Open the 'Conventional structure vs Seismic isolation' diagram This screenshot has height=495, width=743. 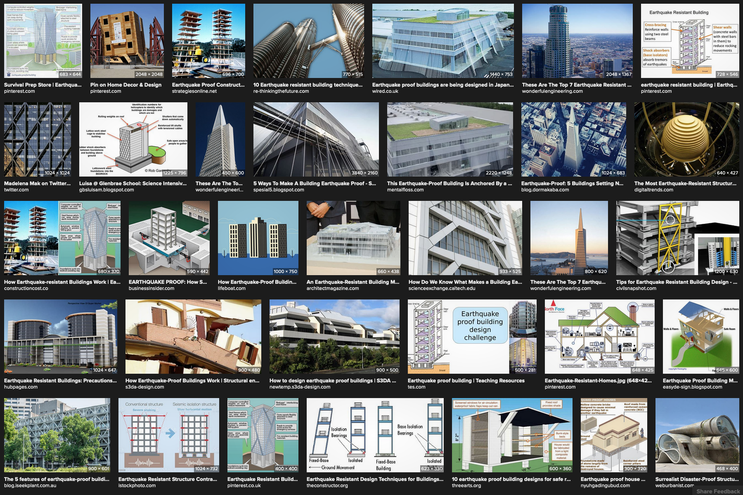coord(168,435)
